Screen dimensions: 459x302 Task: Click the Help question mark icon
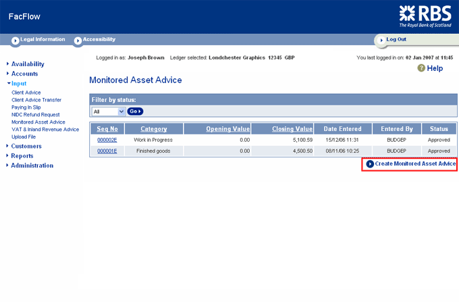(421, 68)
